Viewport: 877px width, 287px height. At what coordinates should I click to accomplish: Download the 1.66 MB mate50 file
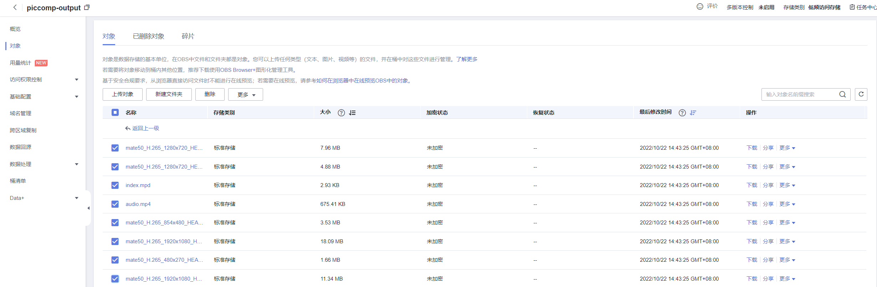coord(752,260)
